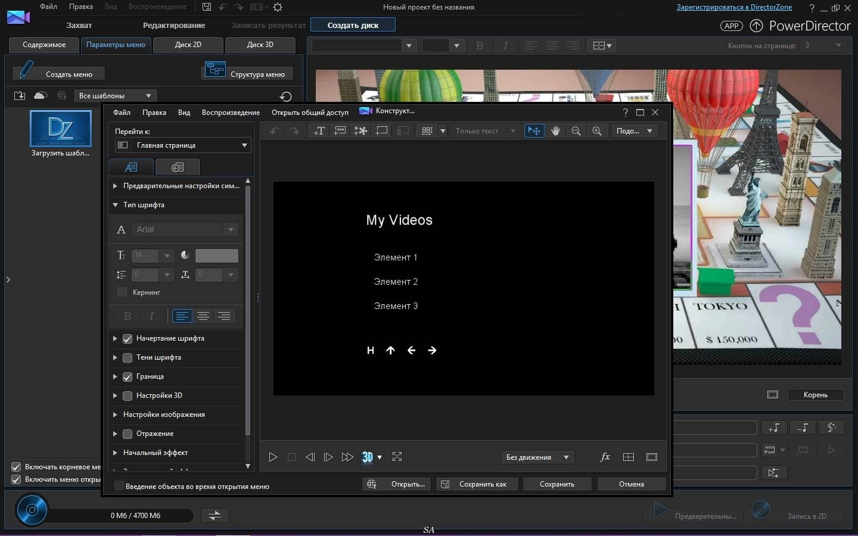Expand the Настройки изображения section
Viewport: 858px width, 536px height.
pyautogui.click(x=115, y=415)
